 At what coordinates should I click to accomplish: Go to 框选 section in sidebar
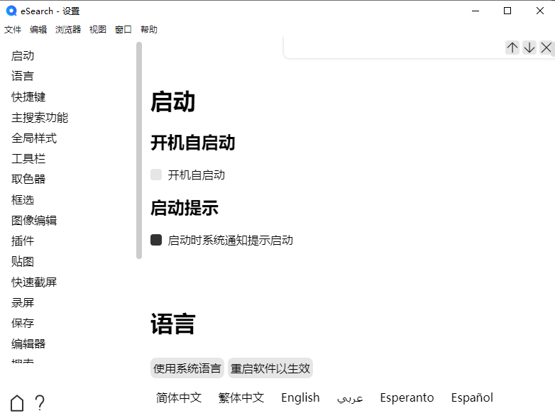point(23,199)
